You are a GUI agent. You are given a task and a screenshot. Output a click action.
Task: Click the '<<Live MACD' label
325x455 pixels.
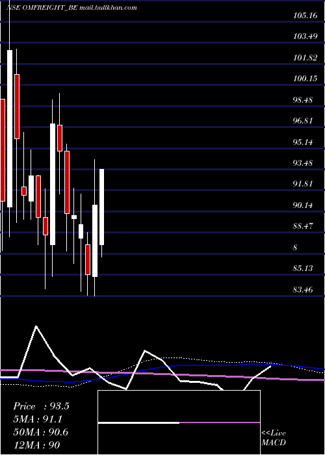(274, 437)
